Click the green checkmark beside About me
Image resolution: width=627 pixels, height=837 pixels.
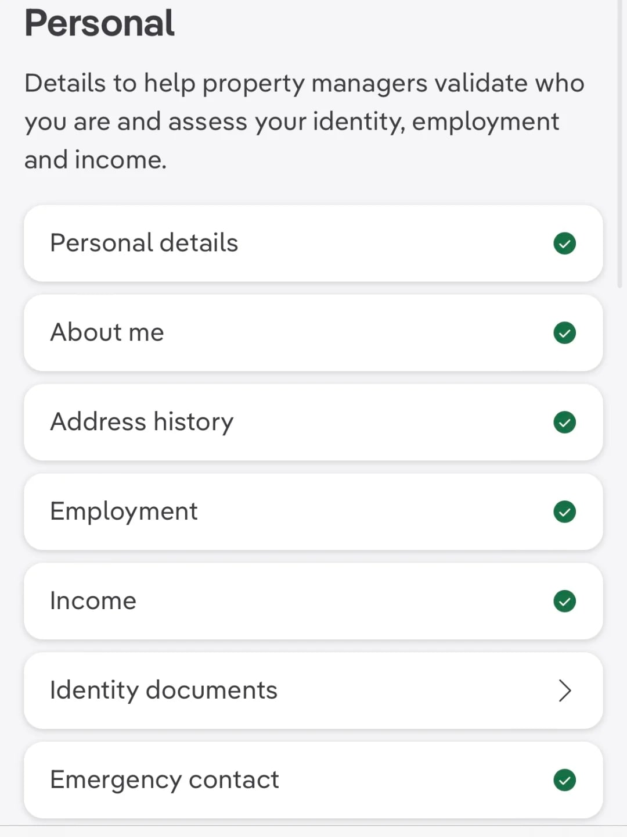coord(564,333)
